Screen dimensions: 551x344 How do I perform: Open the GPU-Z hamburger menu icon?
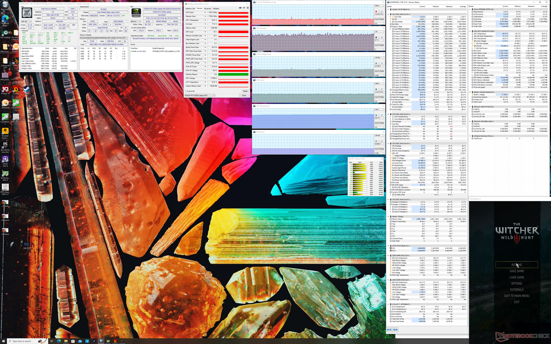248,8
